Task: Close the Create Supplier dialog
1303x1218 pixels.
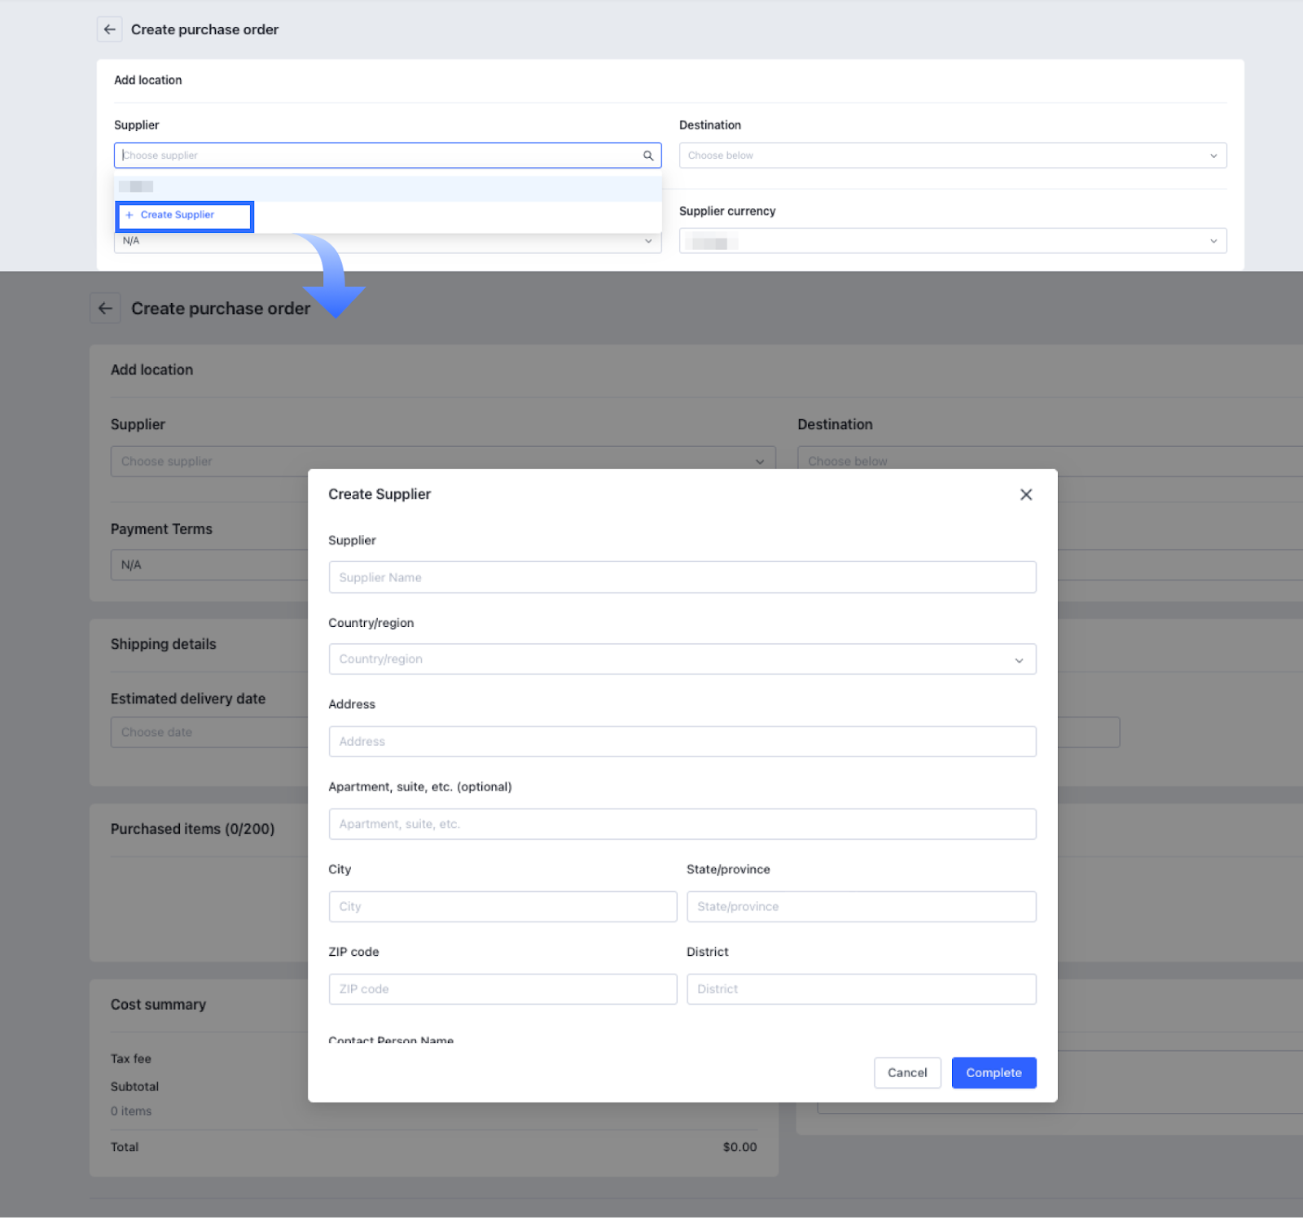Action: pos(1026,494)
